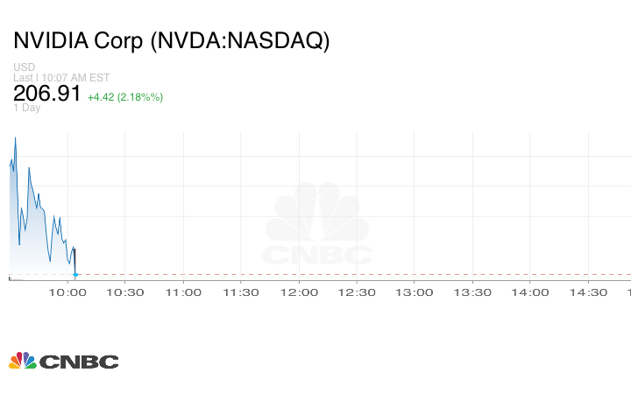The width and height of the screenshot is (631, 394).
Task: Click the CNBC peacock logo icon at bottom-left
Action: pos(23,361)
